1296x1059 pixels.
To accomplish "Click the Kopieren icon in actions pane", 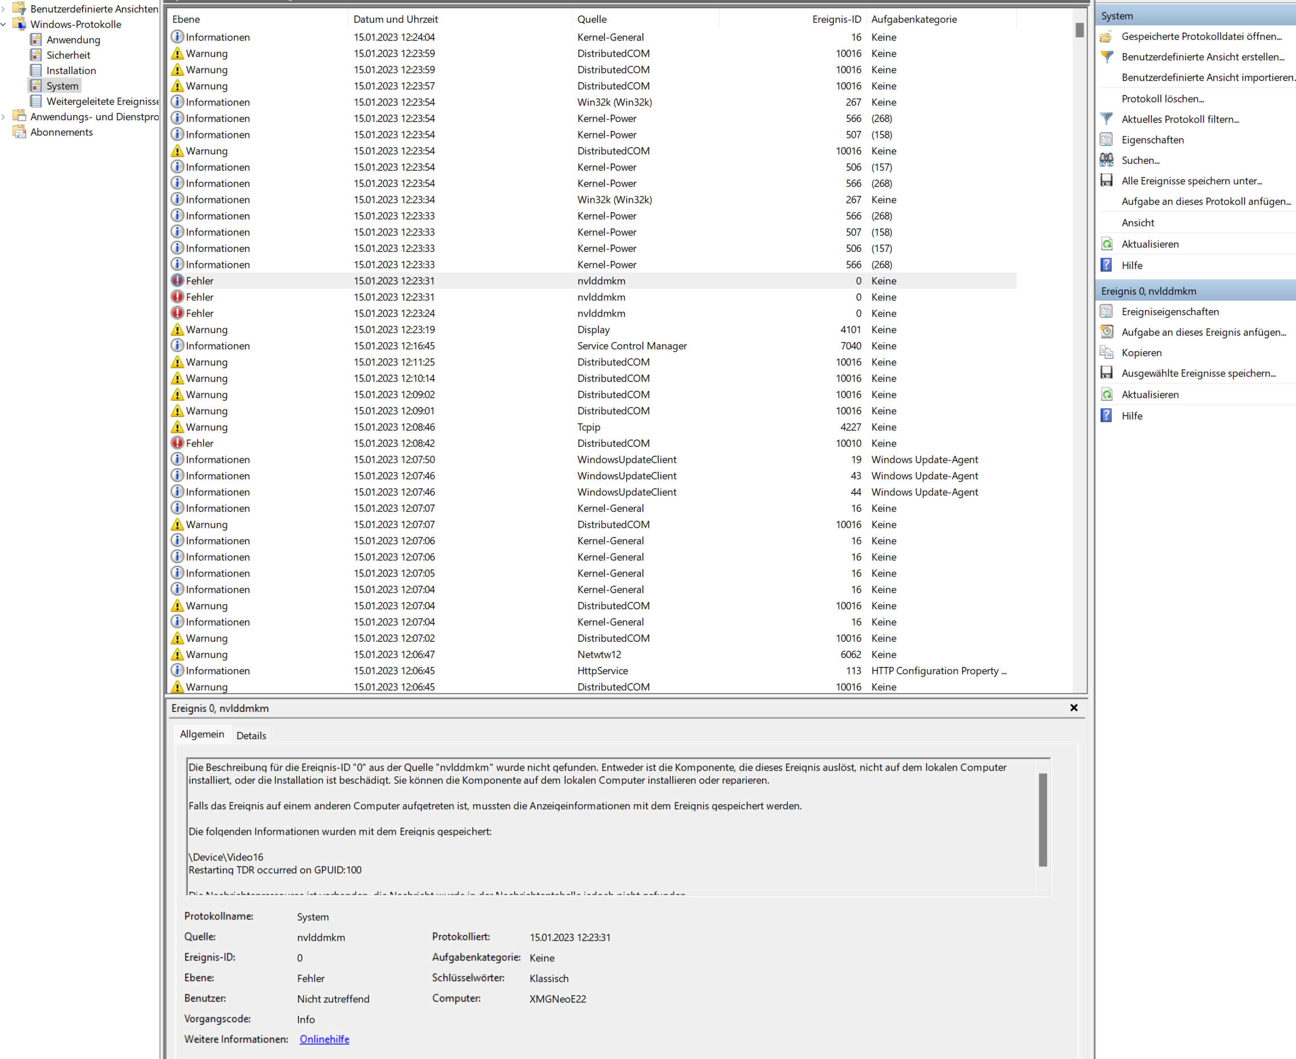I will pyautogui.click(x=1106, y=353).
